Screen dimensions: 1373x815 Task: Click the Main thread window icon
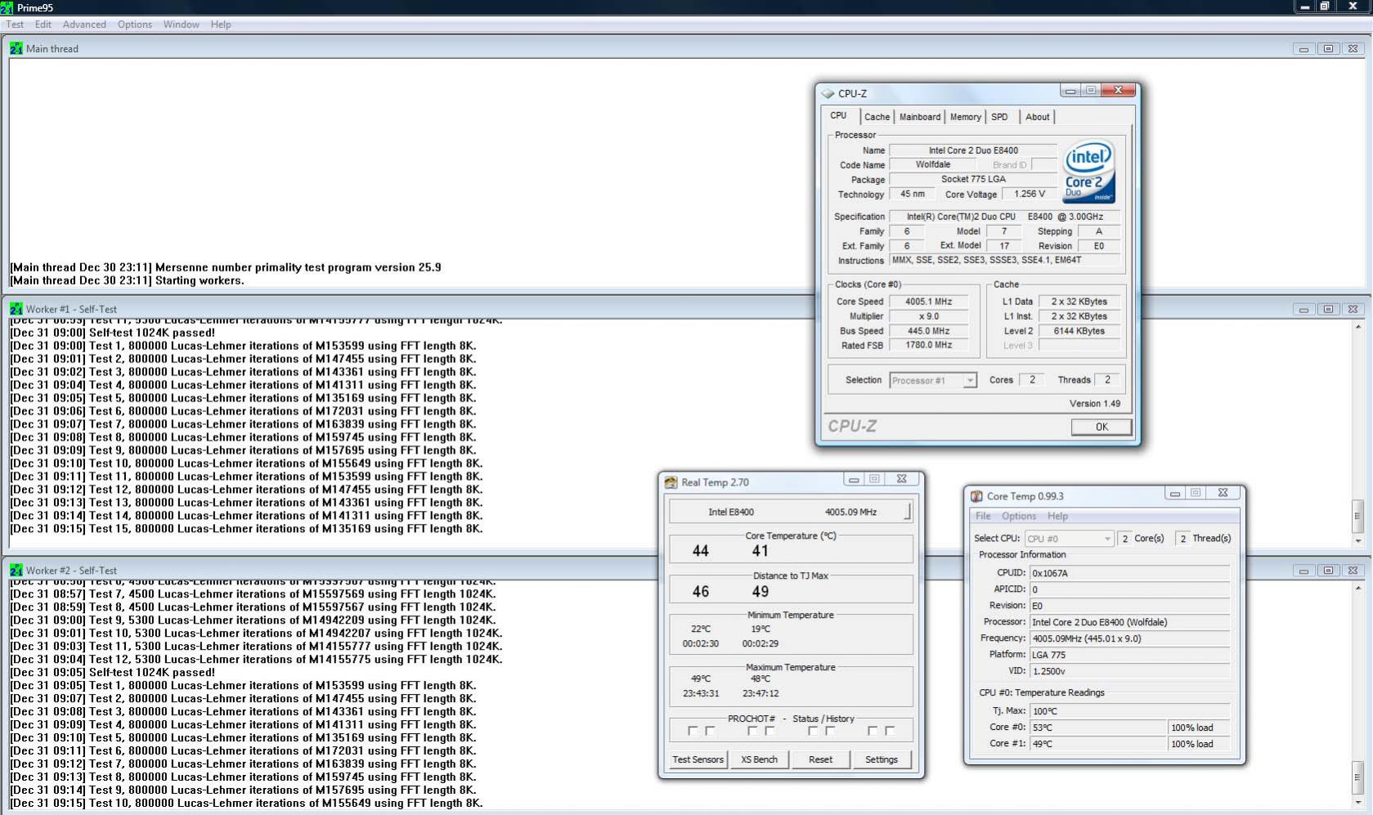pos(16,48)
